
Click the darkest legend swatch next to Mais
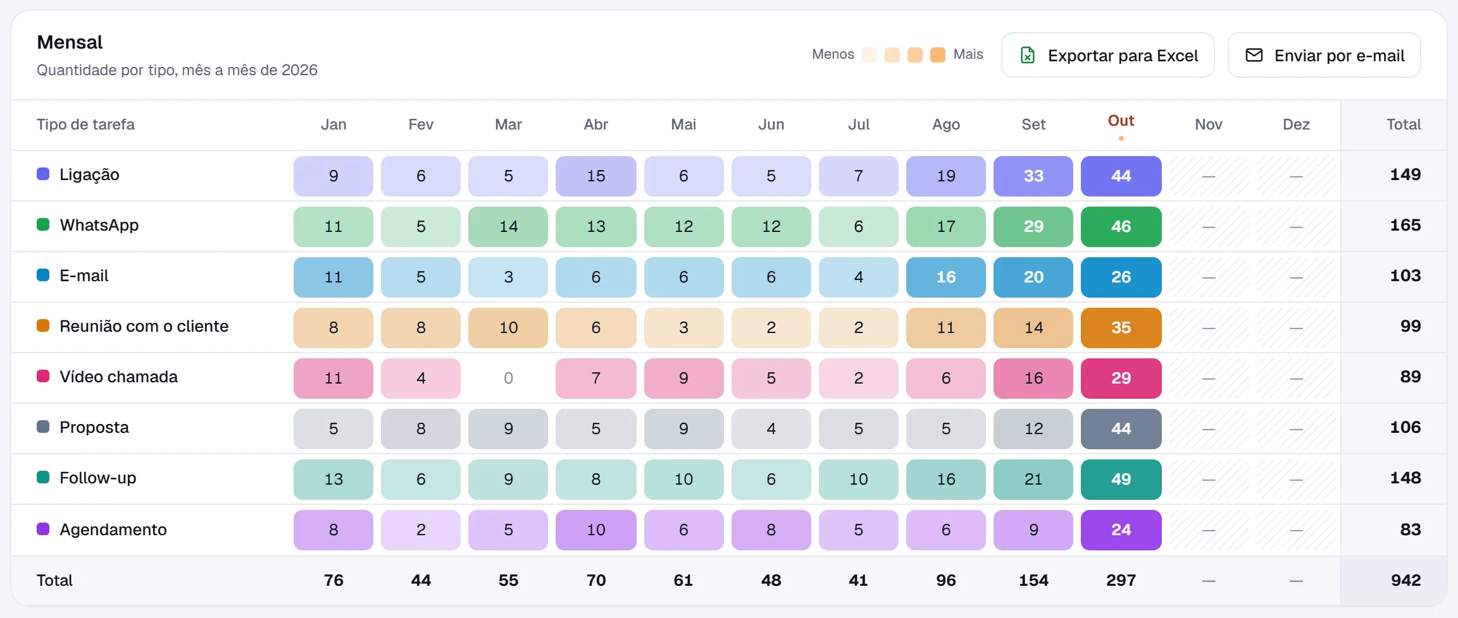tap(938, 54)
